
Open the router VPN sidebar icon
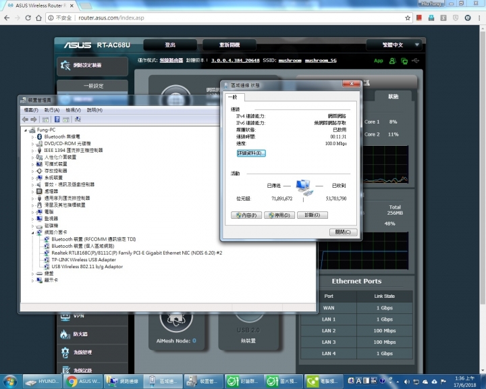65,317
